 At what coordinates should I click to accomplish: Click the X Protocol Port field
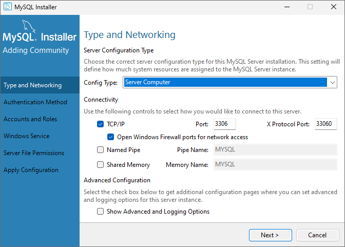click(x=326, y=124)
